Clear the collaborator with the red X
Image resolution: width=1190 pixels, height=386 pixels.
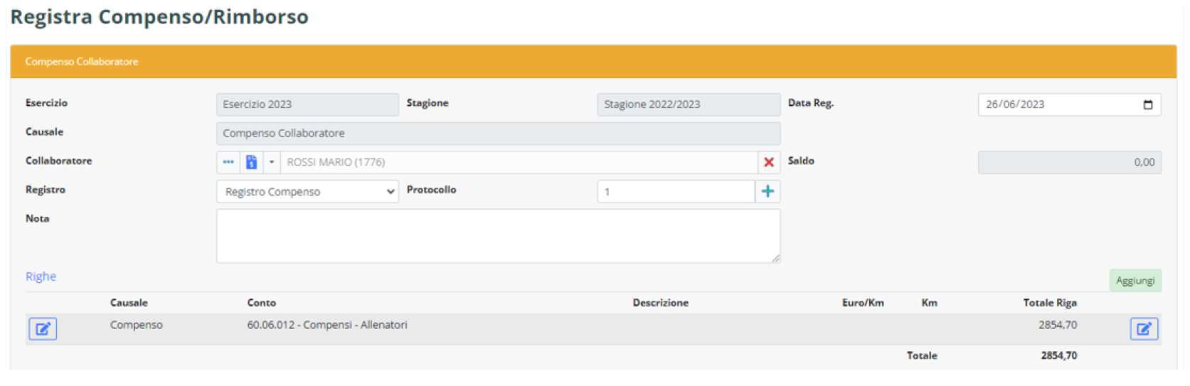coord(768,162)
